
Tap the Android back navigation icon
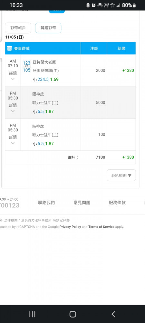[x=113, y=314]
